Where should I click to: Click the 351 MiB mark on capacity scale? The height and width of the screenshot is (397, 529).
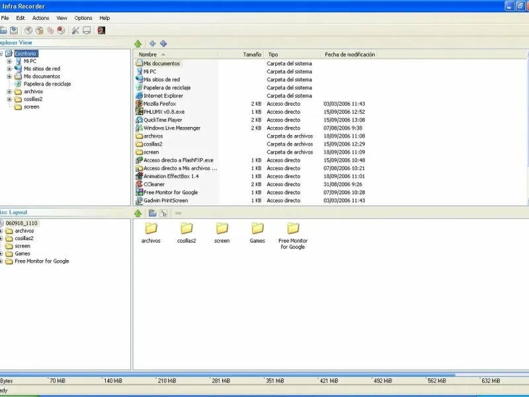click(x=274, y=381)
